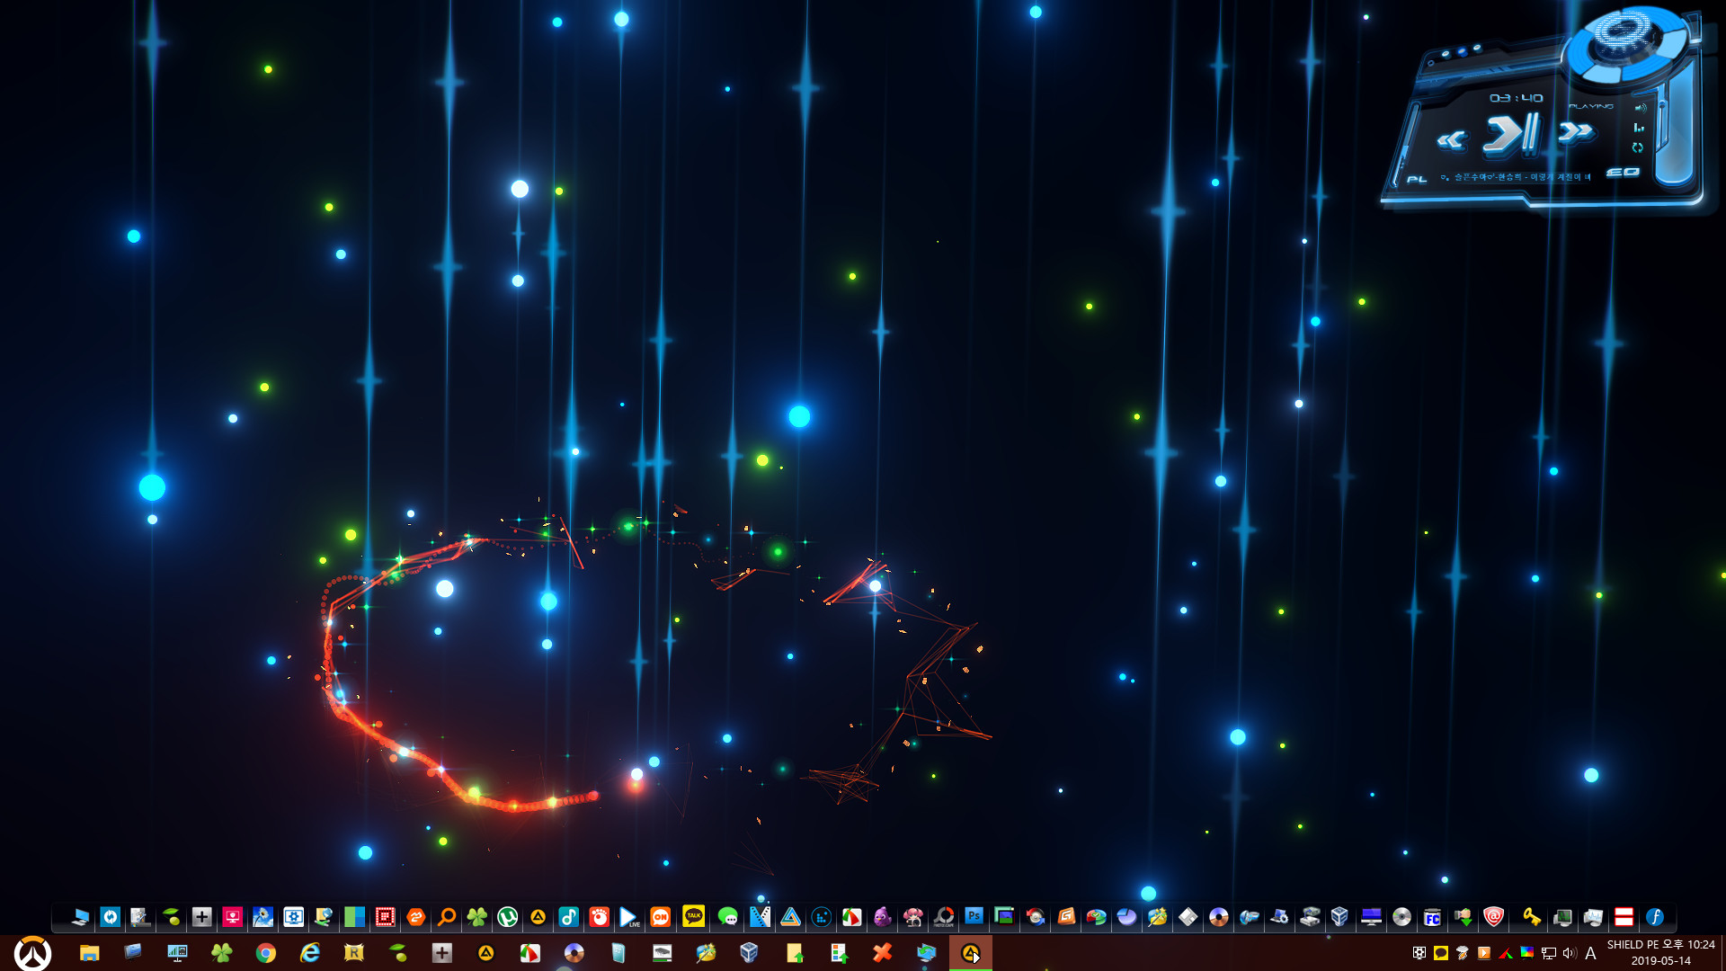The height and width of the screenshot is (971, 1726).
Task: Launch Google Chrome from the taskbar
Action: 265,953
